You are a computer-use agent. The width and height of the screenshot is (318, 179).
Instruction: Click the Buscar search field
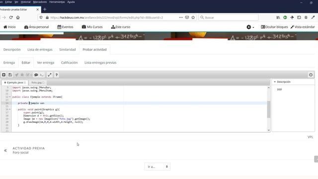click(x=229, y=18)
